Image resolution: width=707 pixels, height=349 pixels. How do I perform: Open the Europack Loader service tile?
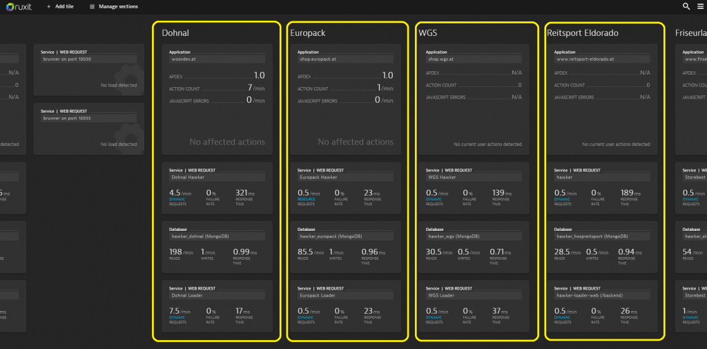pyautogui.click(x=345, y=306)
